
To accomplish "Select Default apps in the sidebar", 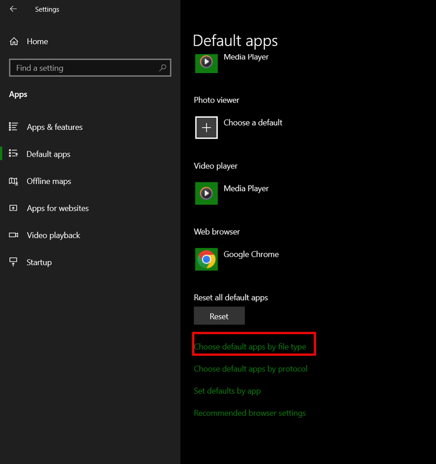I will pos(48,154).
